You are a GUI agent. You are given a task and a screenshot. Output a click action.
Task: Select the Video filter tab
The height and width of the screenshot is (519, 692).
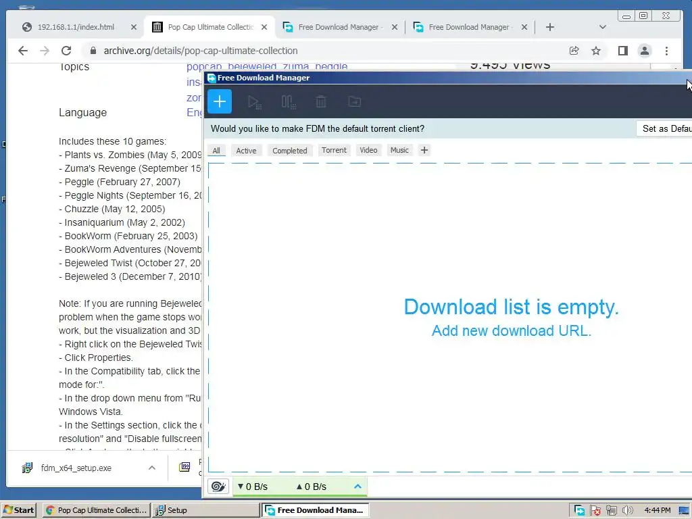click(368, 150)
